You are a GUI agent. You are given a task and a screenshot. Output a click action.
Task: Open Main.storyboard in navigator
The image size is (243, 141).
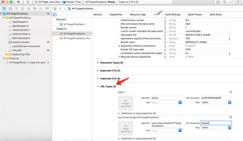pyautogui.click(x=21, y=38)
